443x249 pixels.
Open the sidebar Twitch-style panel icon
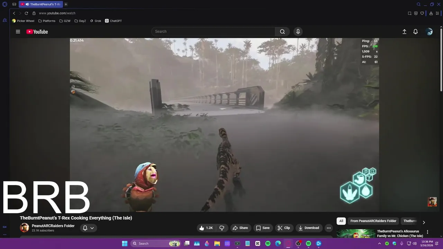5,20
